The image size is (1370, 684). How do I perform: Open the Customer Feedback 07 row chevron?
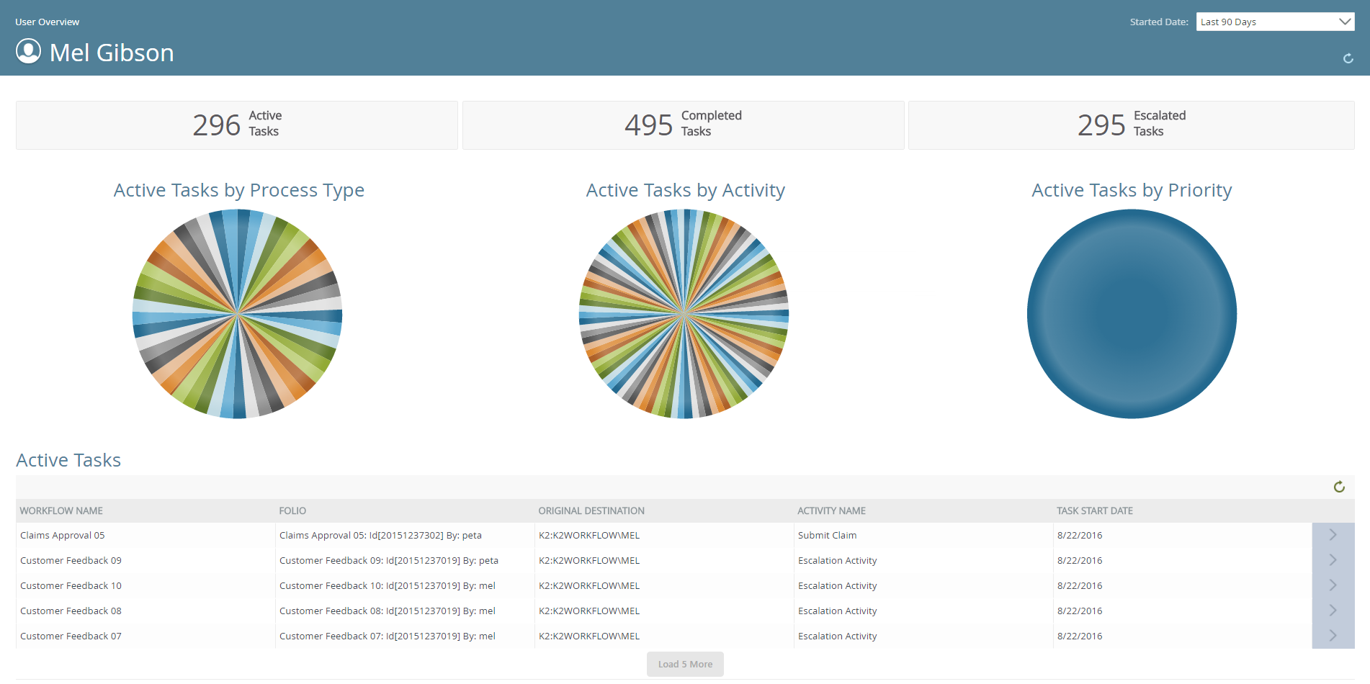tap(1333, 636)
